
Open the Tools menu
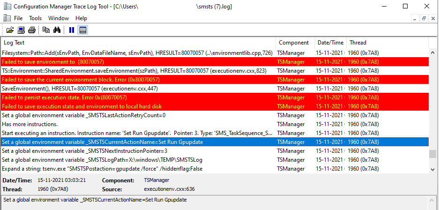35,18
